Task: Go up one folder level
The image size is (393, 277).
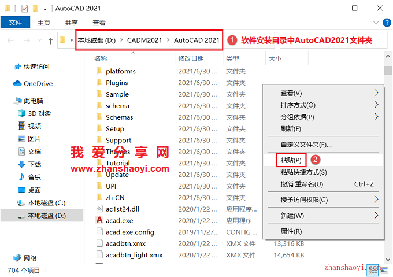Action: point(50,40)
